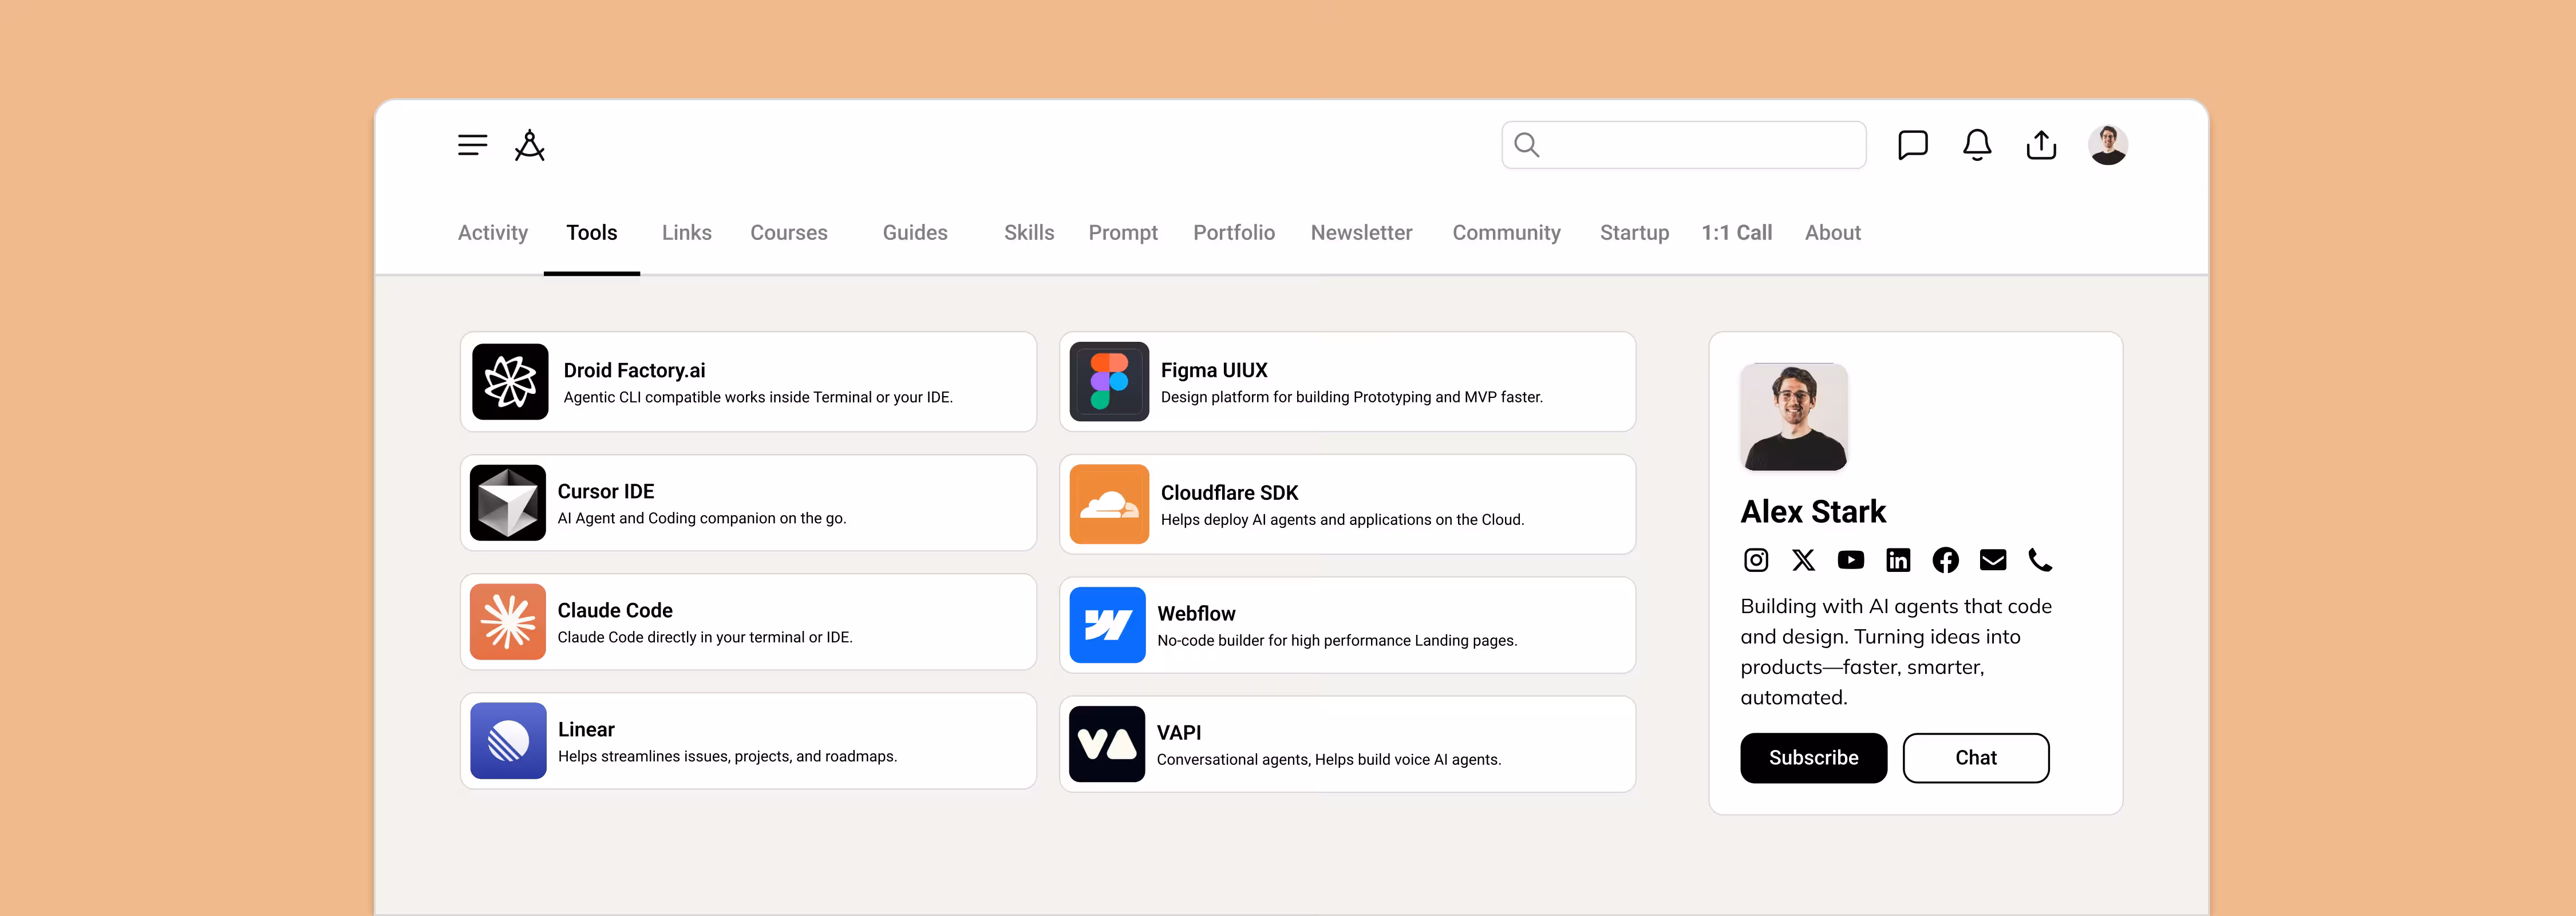Click the Claude Code logo icon

pos(508,622)
